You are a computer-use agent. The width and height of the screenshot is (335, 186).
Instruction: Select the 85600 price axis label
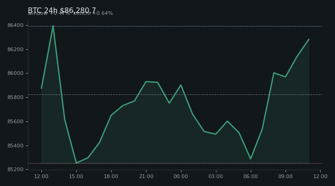(15, 121)
